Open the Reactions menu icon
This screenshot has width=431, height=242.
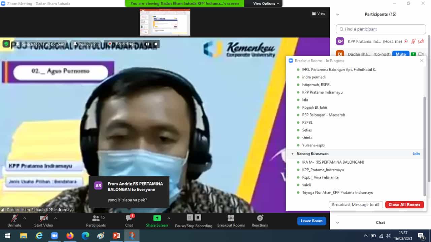[x=260, y=218]
